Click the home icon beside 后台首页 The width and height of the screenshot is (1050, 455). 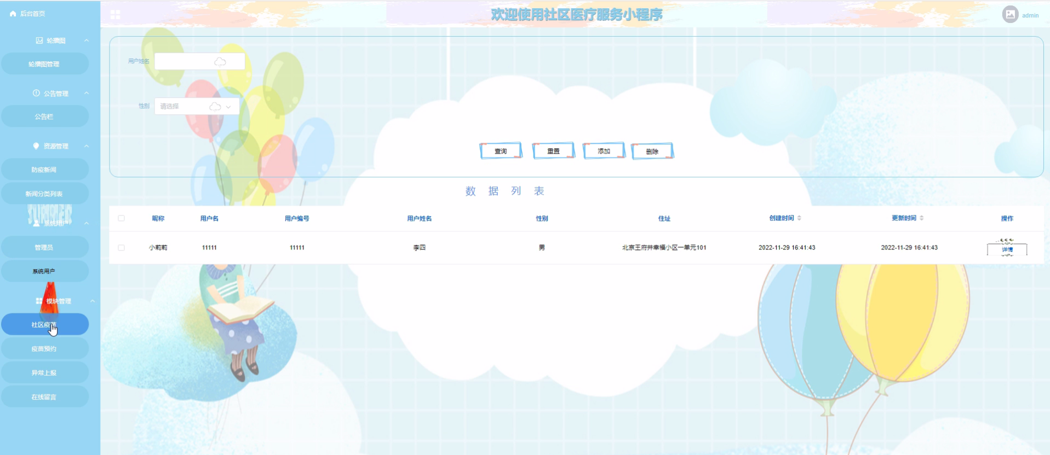(13, 14)
